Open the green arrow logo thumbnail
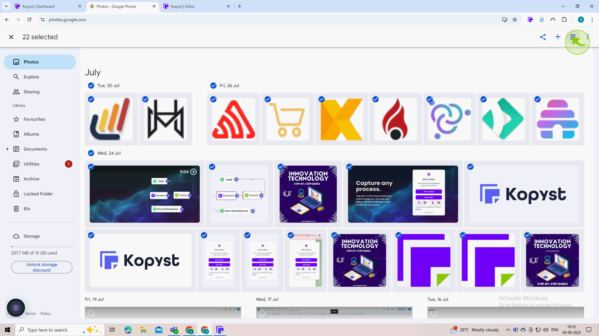 (504, 120)
